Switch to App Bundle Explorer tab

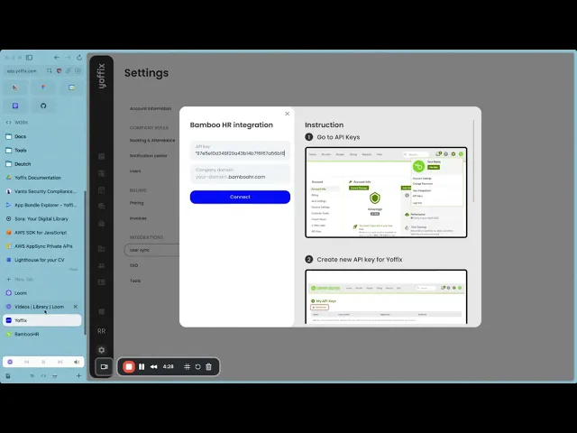(x=42, y=205)
